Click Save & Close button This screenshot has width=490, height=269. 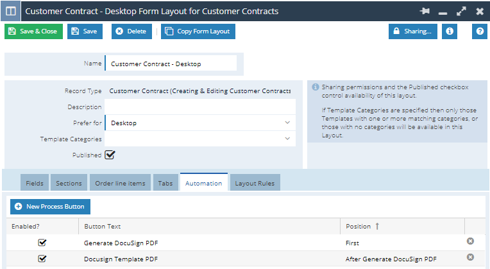click(33, 31)
